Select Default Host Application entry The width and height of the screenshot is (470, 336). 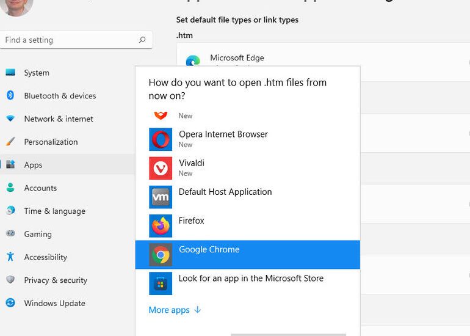(x=248, y=197)
